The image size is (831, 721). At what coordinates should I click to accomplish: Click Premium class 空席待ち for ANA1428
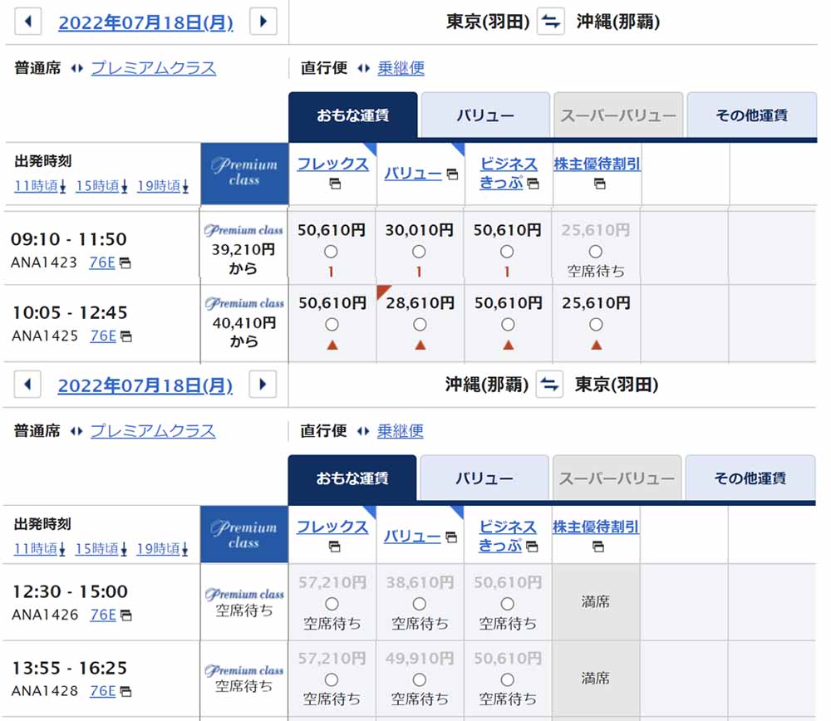(x=244, y=679)
